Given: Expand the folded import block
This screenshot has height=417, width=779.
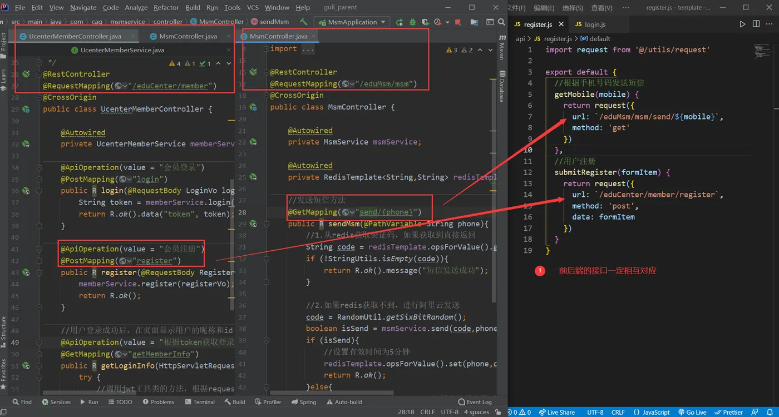Looking at the screenshot, I should point(307,49).
